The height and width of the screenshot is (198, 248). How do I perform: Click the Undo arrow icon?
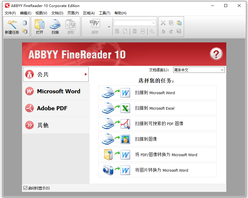(163, 31)
